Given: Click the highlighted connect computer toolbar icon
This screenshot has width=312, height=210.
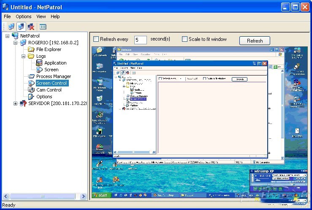Looking at the screenshot, I should click(21, 27).
